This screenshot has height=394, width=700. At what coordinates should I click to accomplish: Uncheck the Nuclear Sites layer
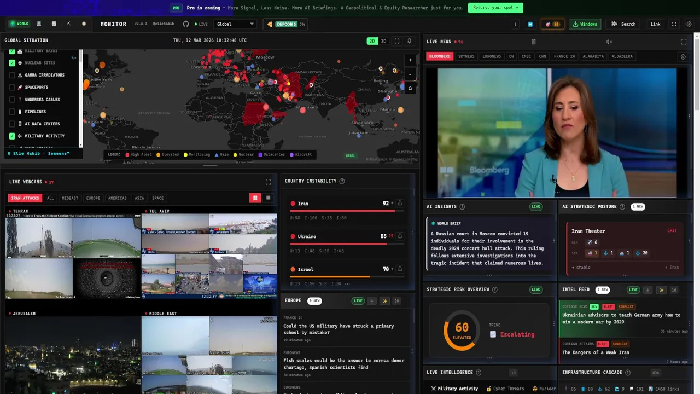tap(12, 63)
